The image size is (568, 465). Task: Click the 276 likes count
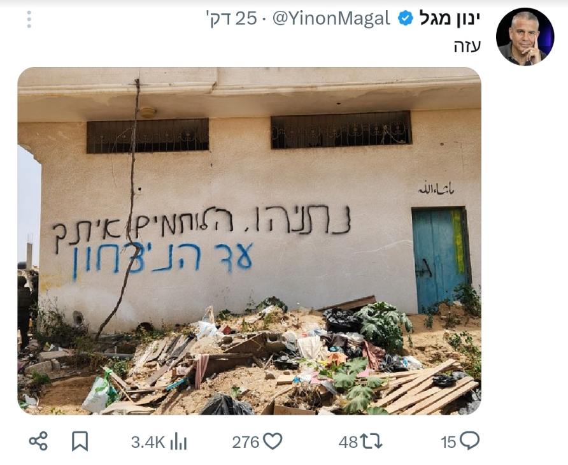(246, 442)
